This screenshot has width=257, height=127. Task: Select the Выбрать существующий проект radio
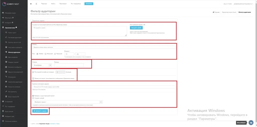[33, 96]
